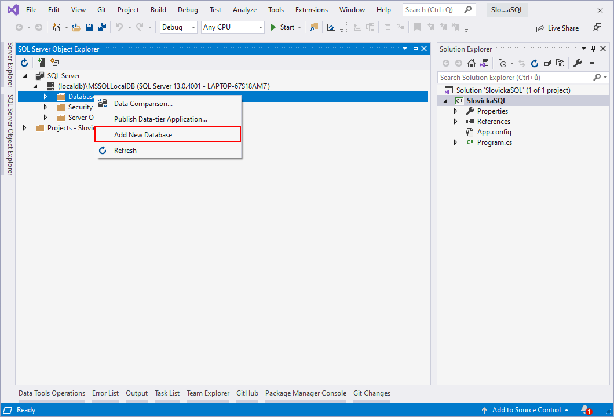Collapse the (localdb)\MSSQLLocalDB server node
614x417 pixels.
pyautogui.click(x=36, y=86)
